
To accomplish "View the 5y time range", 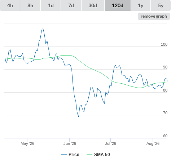I will (161, 5).
